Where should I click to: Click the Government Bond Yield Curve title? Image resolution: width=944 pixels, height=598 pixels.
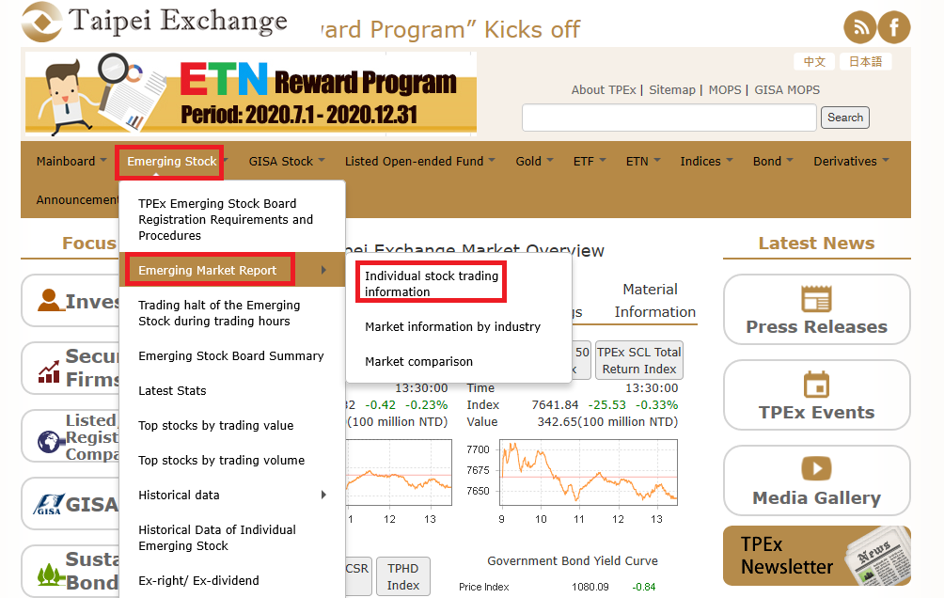[x=573, y=561]
